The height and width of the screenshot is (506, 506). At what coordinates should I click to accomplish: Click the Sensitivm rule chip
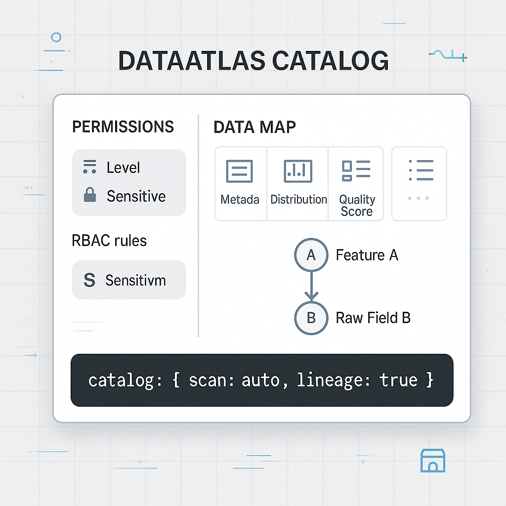coord(129,281)
